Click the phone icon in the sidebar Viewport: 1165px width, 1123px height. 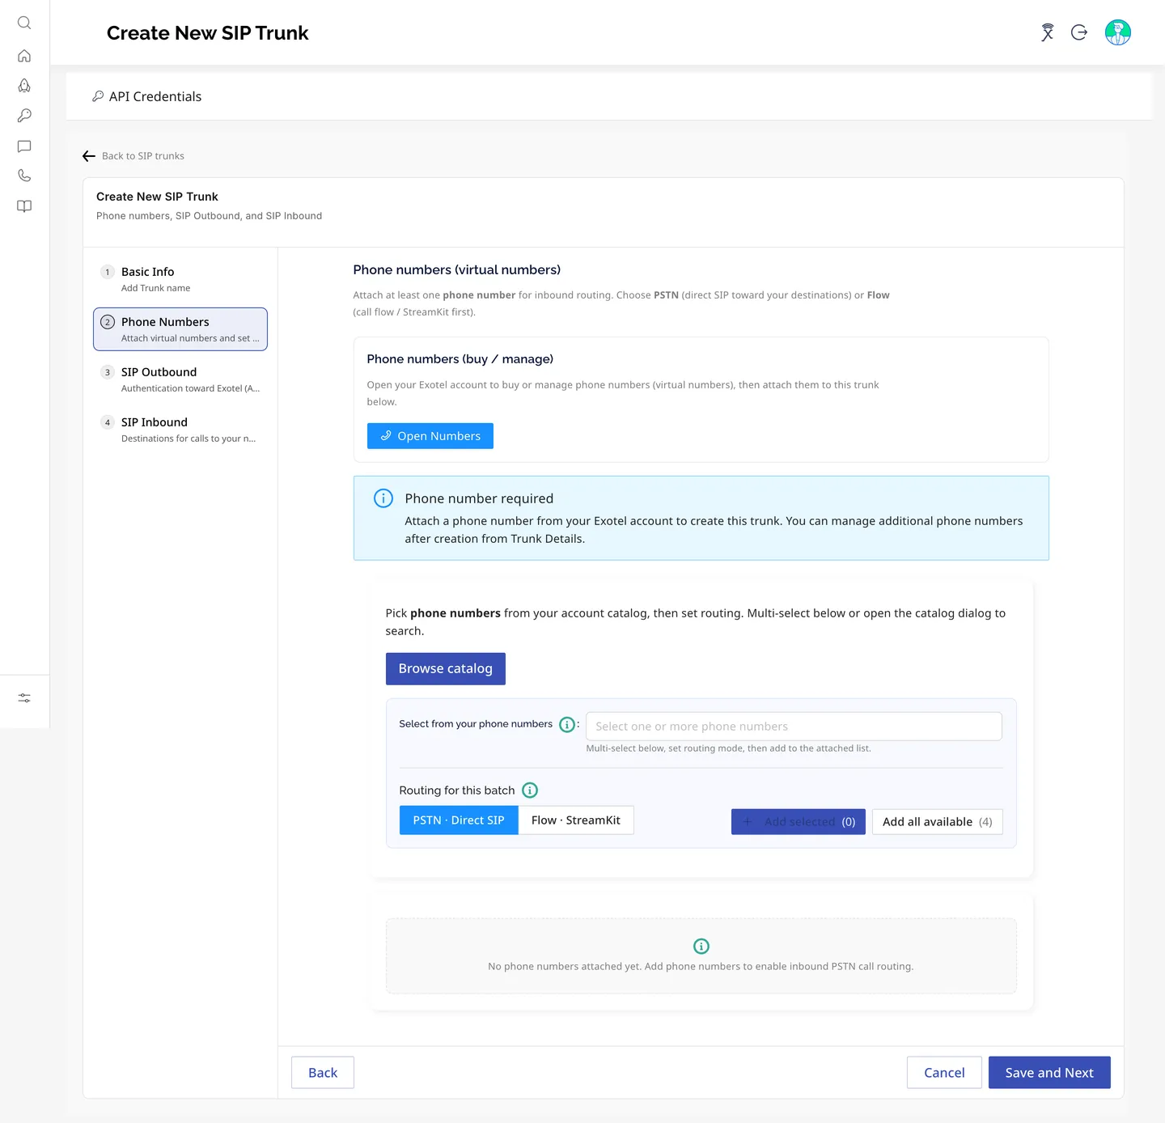[24, 176]
